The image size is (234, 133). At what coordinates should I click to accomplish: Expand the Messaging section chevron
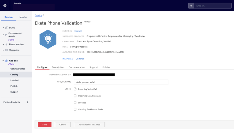coord(3,50)
